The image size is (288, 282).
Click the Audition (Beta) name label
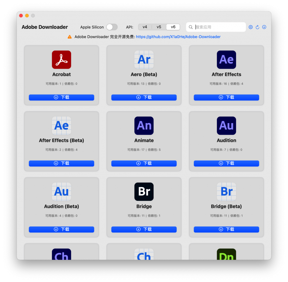(x=61, y=206)
